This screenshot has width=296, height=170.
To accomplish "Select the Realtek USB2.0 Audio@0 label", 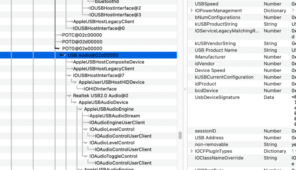I will [x=101, y=96].
